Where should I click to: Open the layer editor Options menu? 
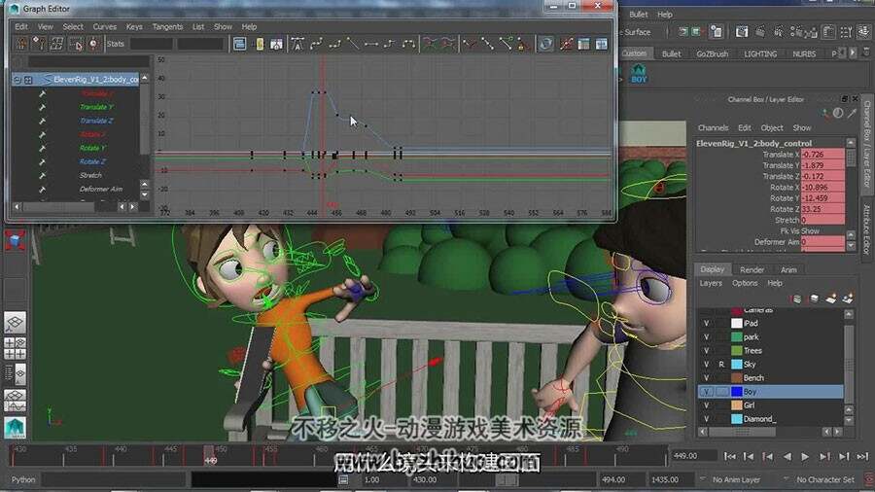(x=745, y=283)
